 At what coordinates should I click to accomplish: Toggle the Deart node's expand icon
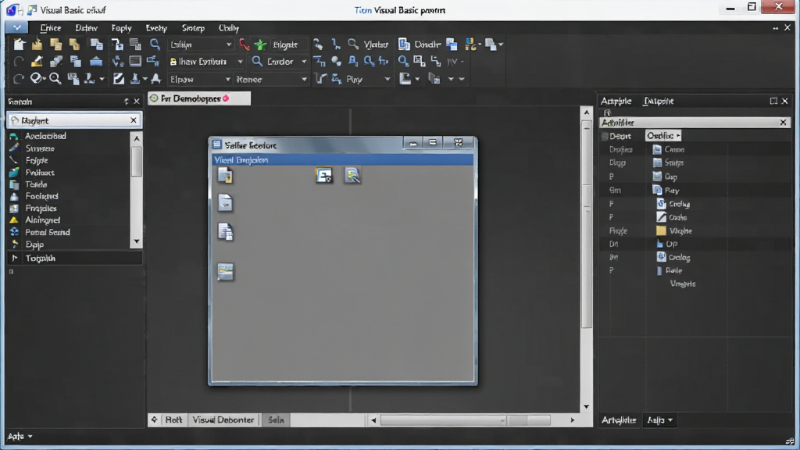(605, 136)
